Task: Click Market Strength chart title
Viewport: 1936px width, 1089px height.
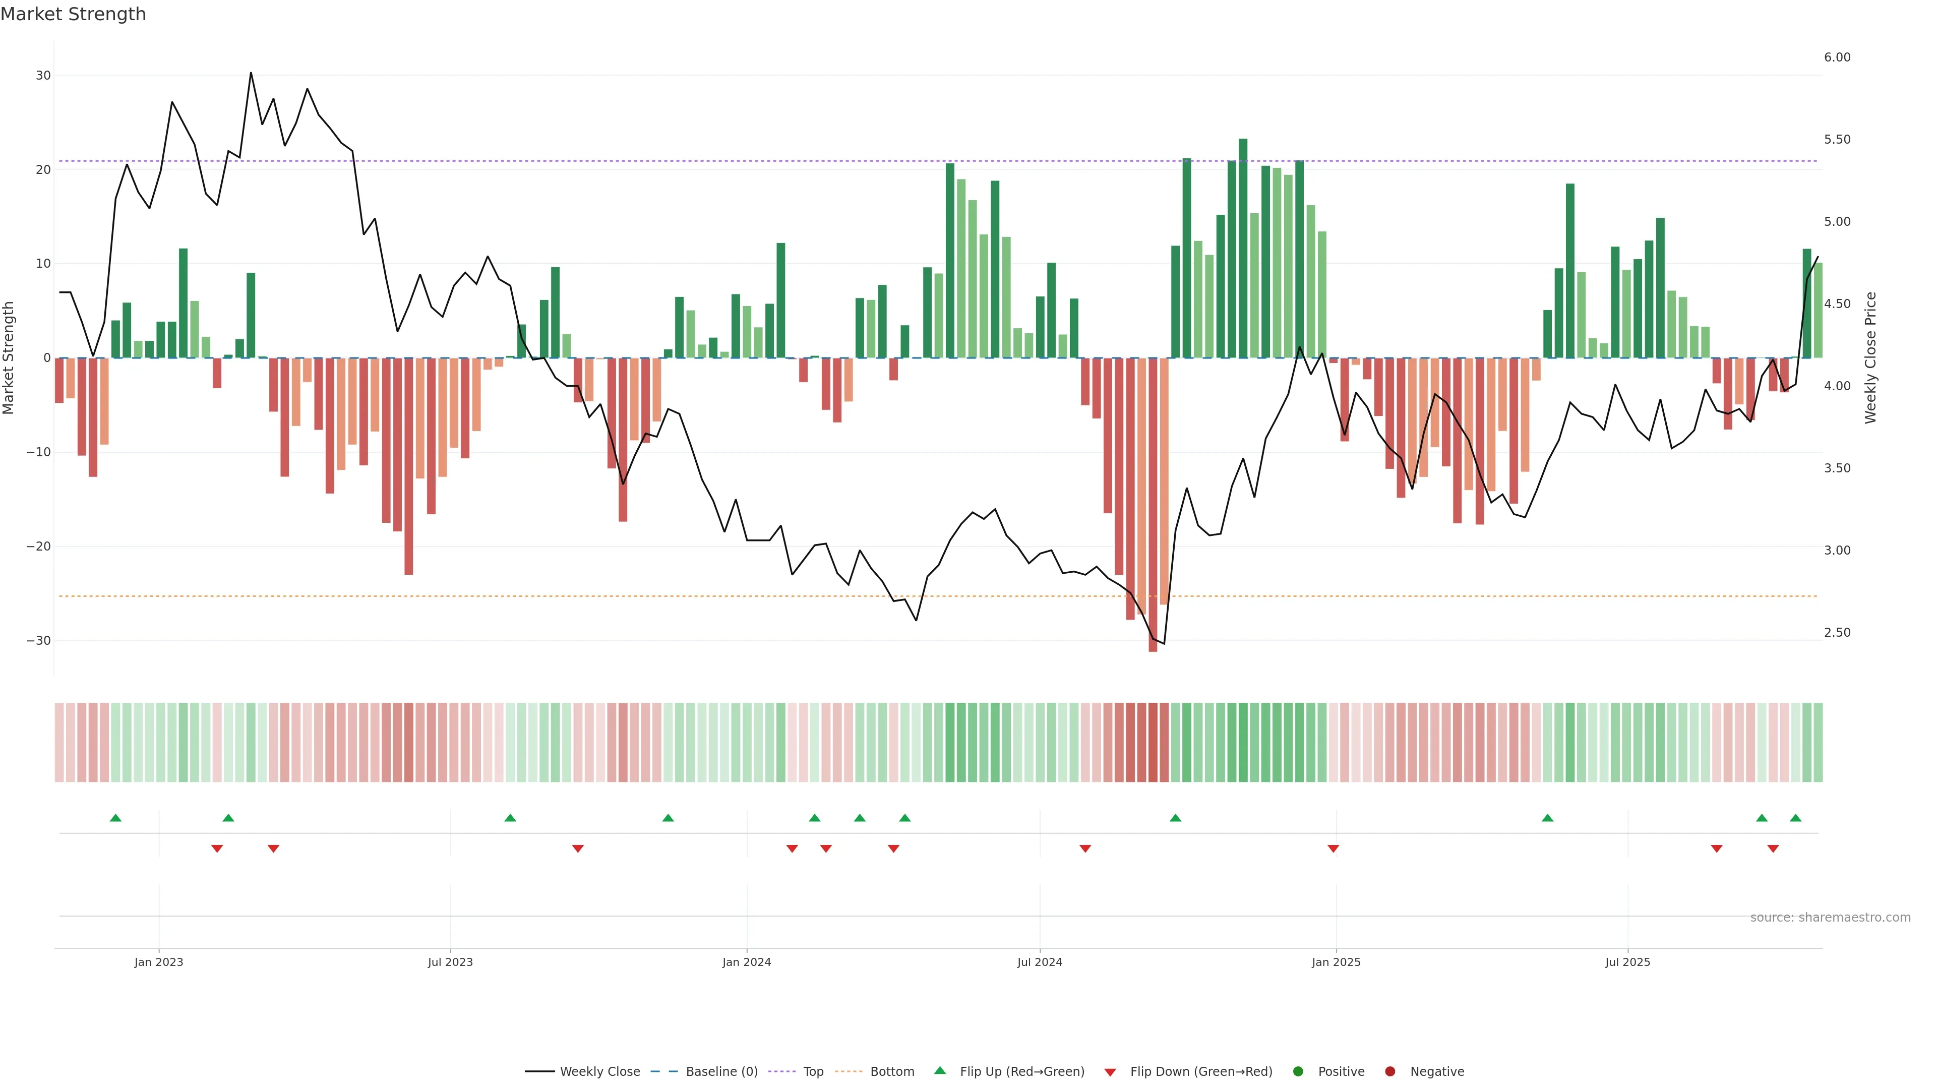Action: pyautogui.click(x=73, y=14)
